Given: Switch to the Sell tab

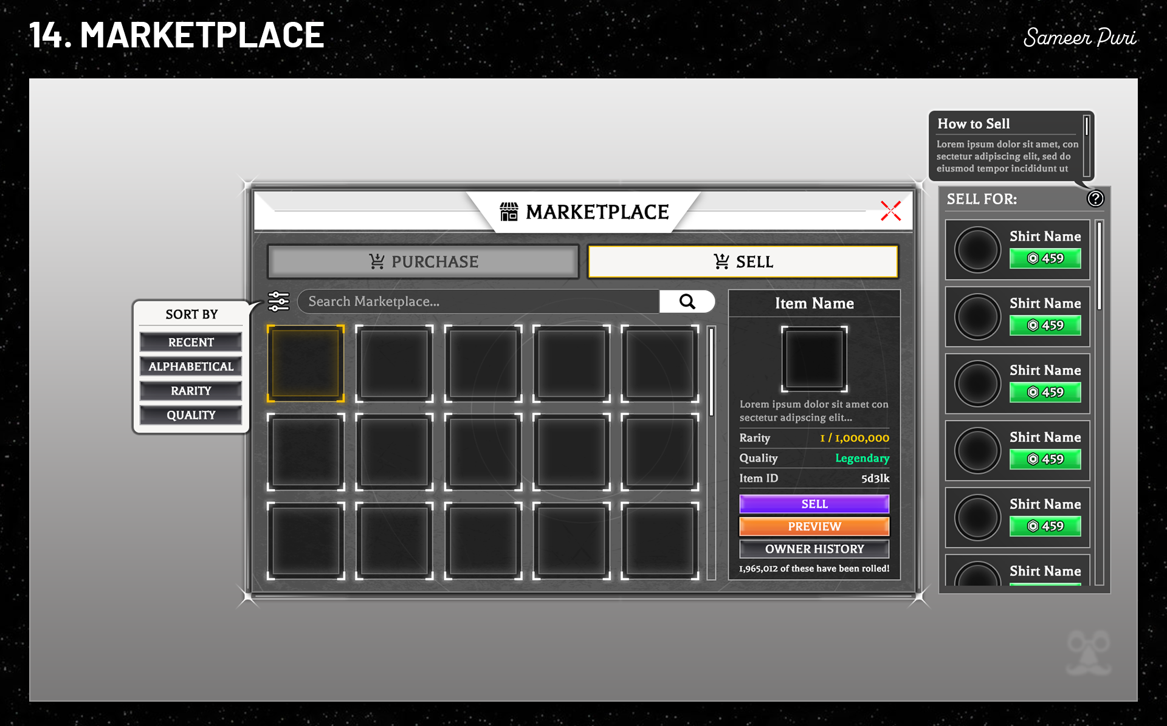Looking at the screenshot, I should pyautogui.click(x=743, y=262).
